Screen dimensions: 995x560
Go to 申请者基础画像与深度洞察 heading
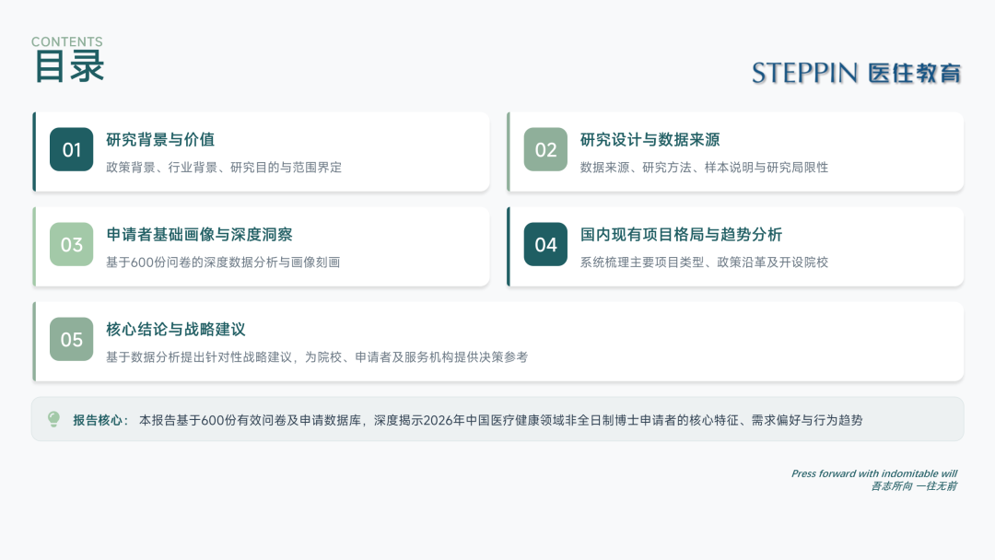(199, 235)
